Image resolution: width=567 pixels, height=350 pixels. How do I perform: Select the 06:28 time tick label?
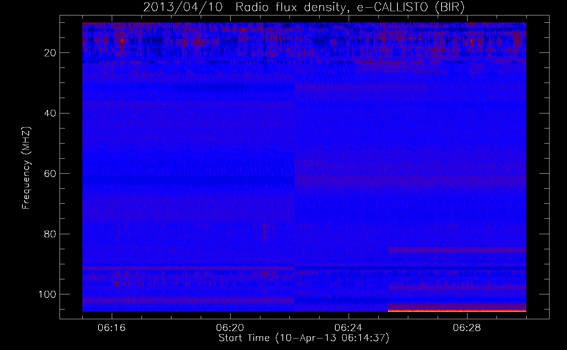tap(467, 328)
